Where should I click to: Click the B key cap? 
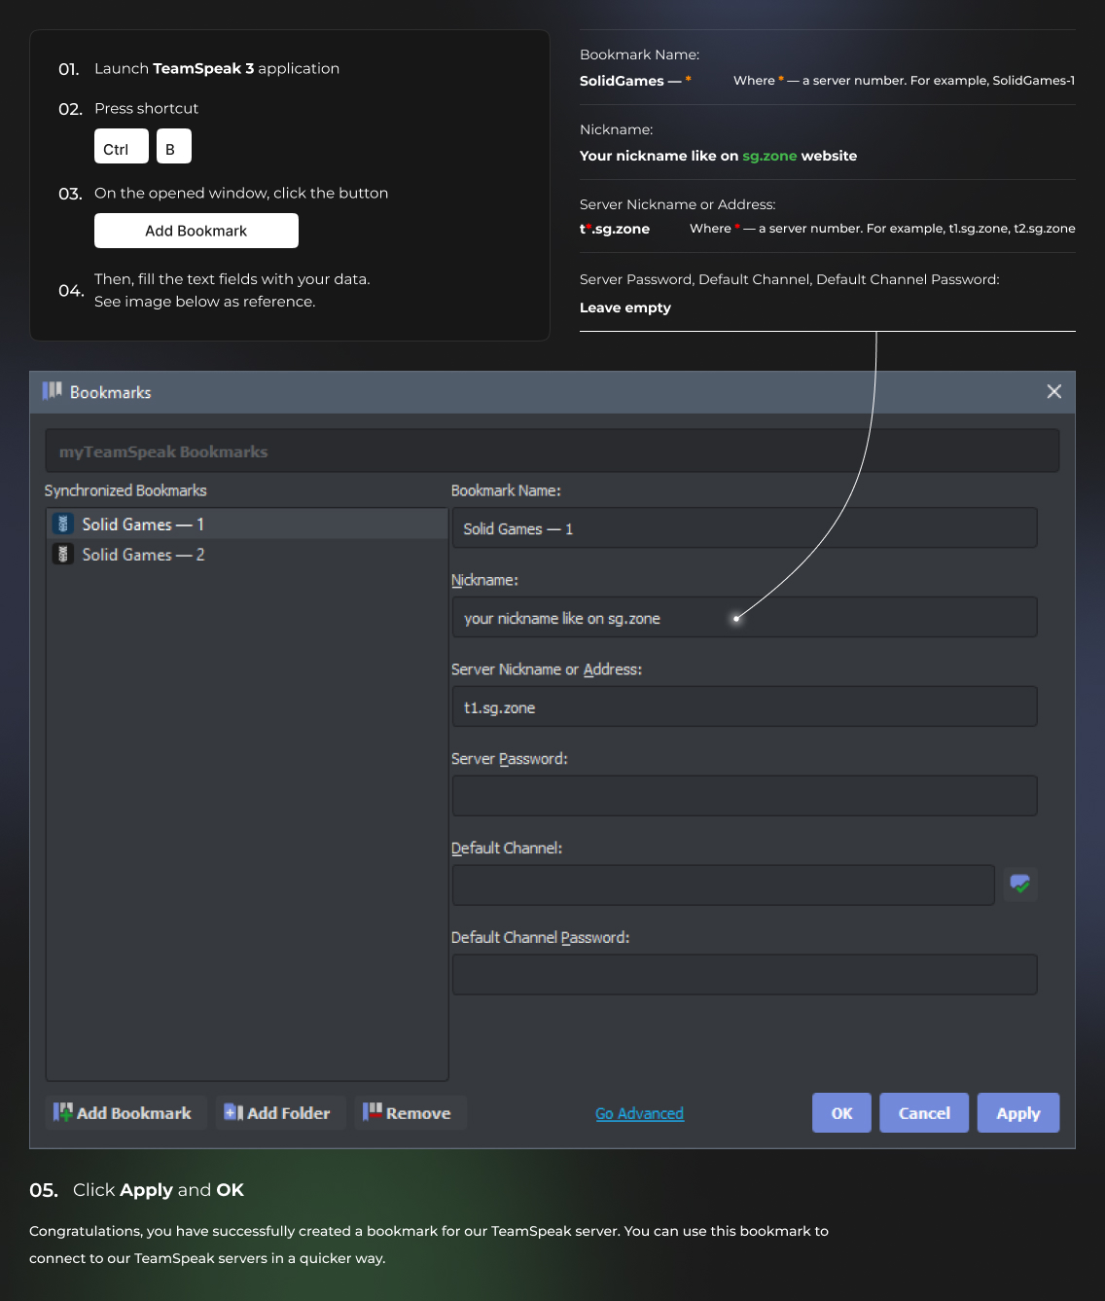click(174, 146)
